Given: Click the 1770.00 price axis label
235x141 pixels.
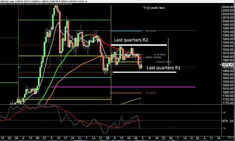Looking at the screenshot, I should 228,103.
